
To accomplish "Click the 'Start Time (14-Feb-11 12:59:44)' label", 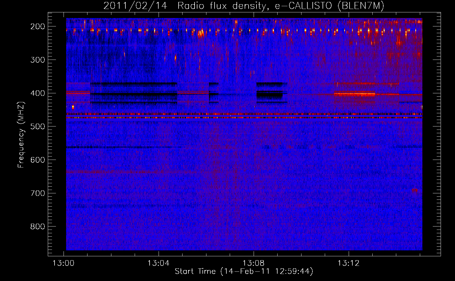I will tap(244, 271).
